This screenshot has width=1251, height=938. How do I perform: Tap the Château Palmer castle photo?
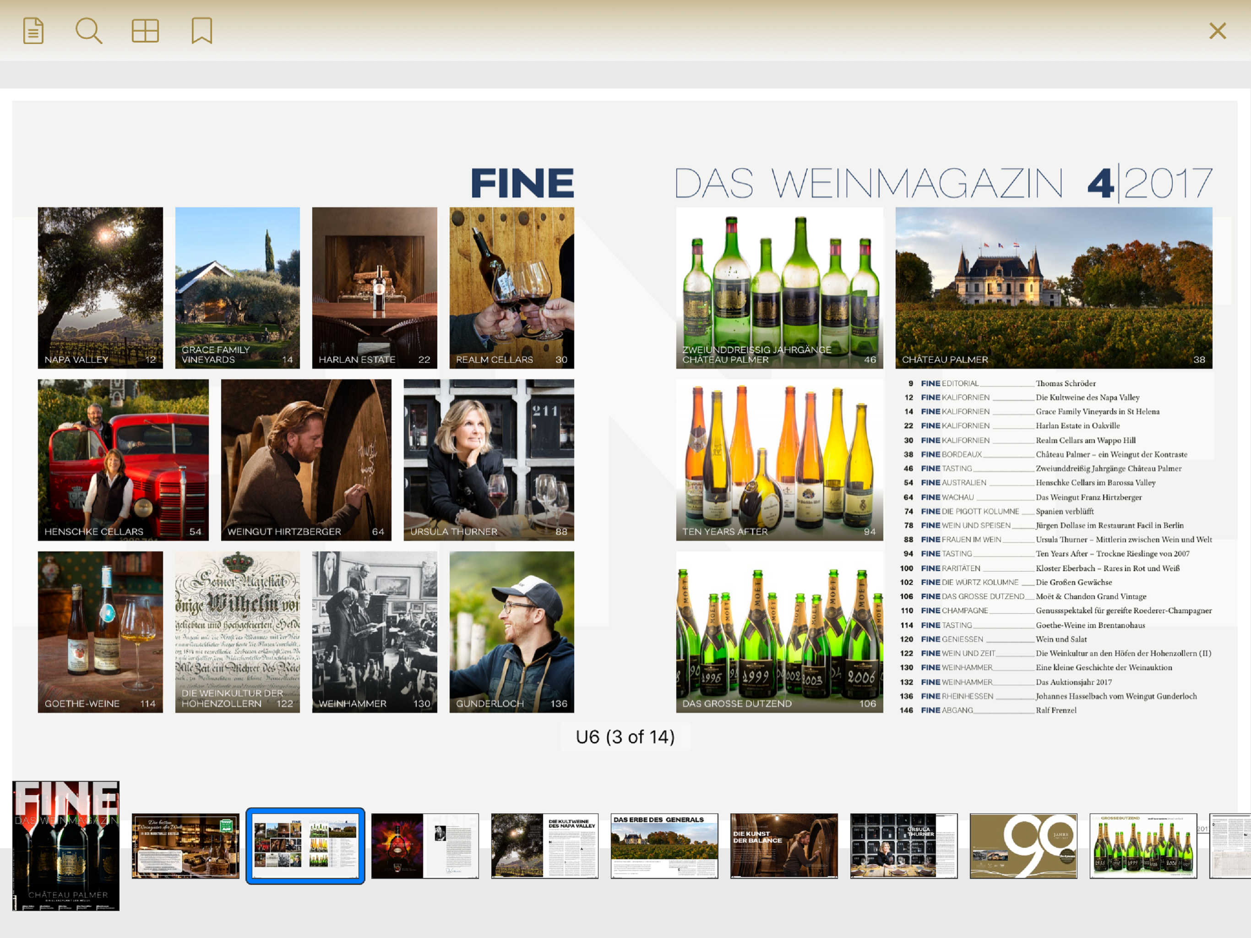coord(1054,288)
